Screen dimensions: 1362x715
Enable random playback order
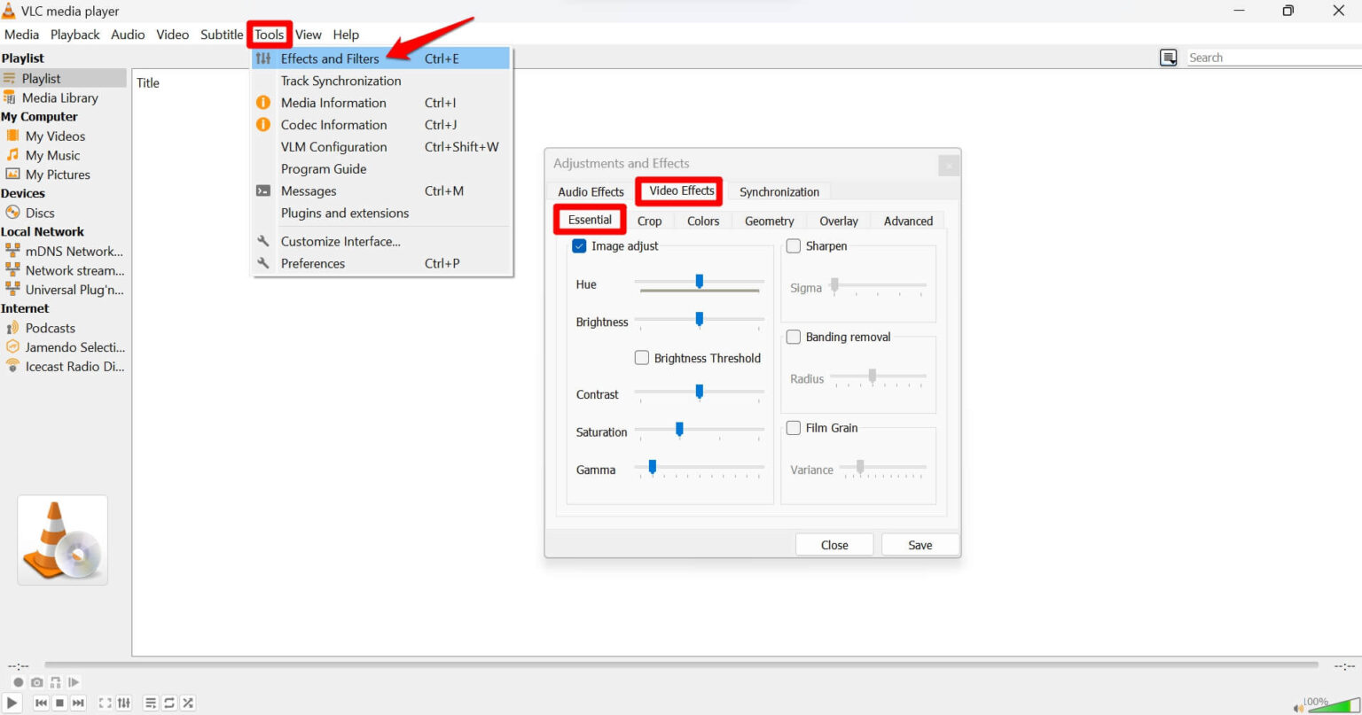pyautogui.click(x=187, y=702)
